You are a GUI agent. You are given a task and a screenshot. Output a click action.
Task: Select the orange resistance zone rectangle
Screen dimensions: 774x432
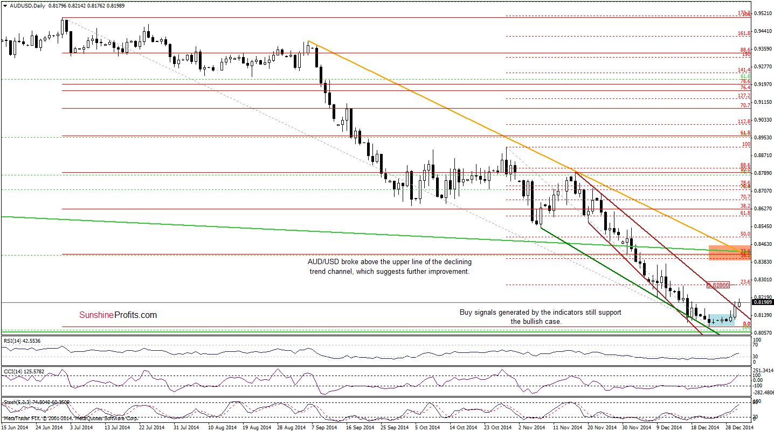tap(731, 252)
